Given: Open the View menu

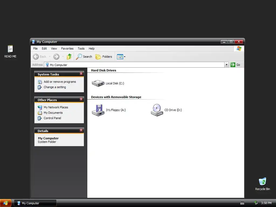Looking at the screenshot, I should 54,49.
